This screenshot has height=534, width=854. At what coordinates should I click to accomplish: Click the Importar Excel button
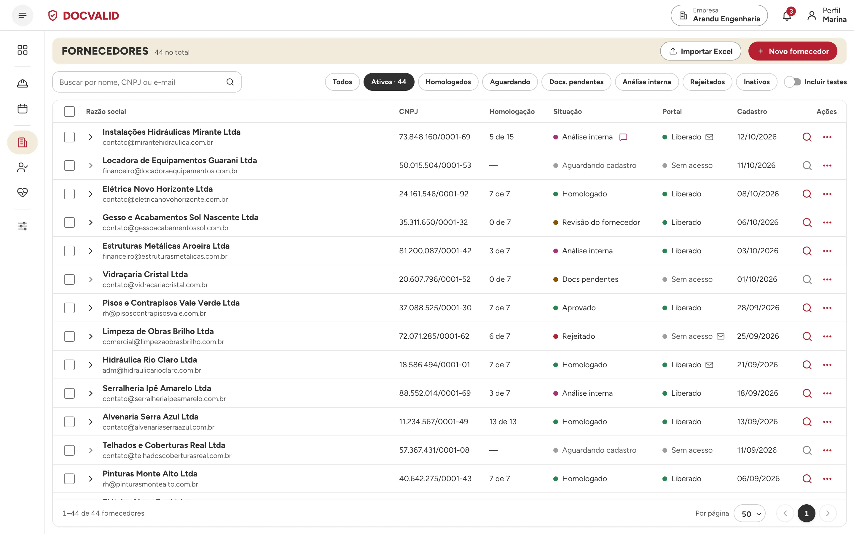pos(700,51)
